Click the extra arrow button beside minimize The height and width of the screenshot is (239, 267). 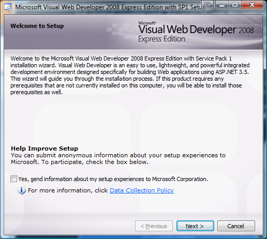tap(207, 5)
